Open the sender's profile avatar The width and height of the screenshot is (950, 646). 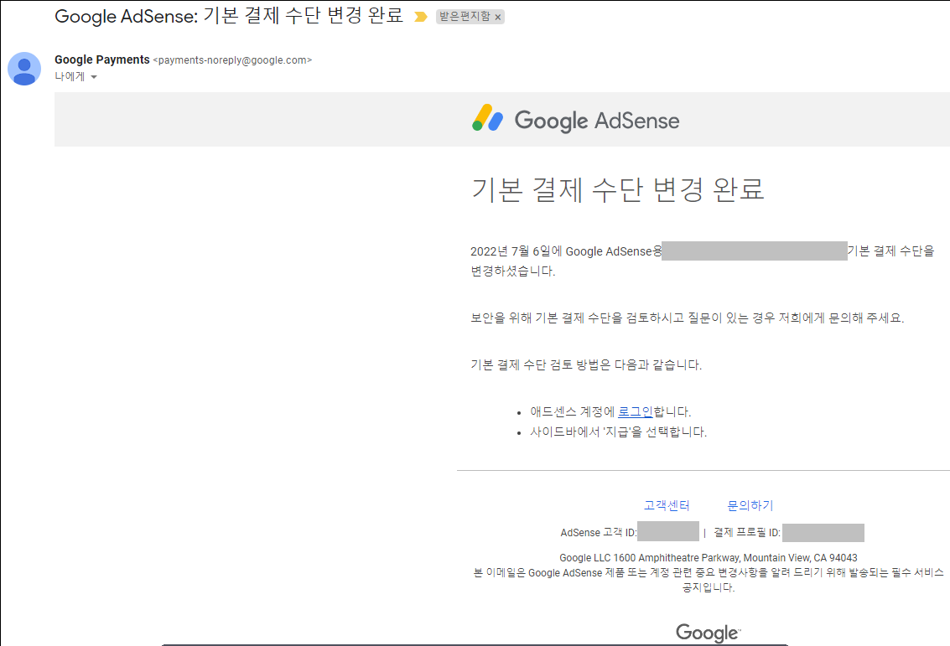click(x=24, y=69)
